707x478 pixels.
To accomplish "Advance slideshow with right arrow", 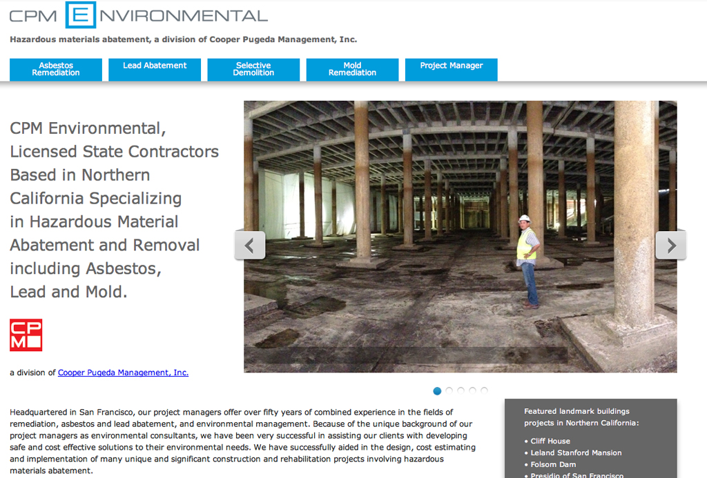I will coord(670,246).
